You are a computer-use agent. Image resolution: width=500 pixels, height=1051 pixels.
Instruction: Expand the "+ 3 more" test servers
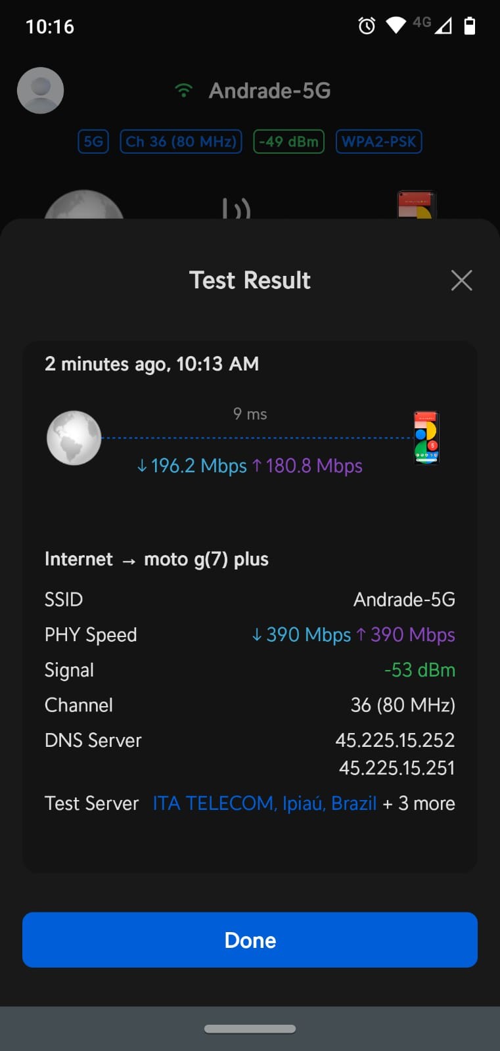coord(419,803)
